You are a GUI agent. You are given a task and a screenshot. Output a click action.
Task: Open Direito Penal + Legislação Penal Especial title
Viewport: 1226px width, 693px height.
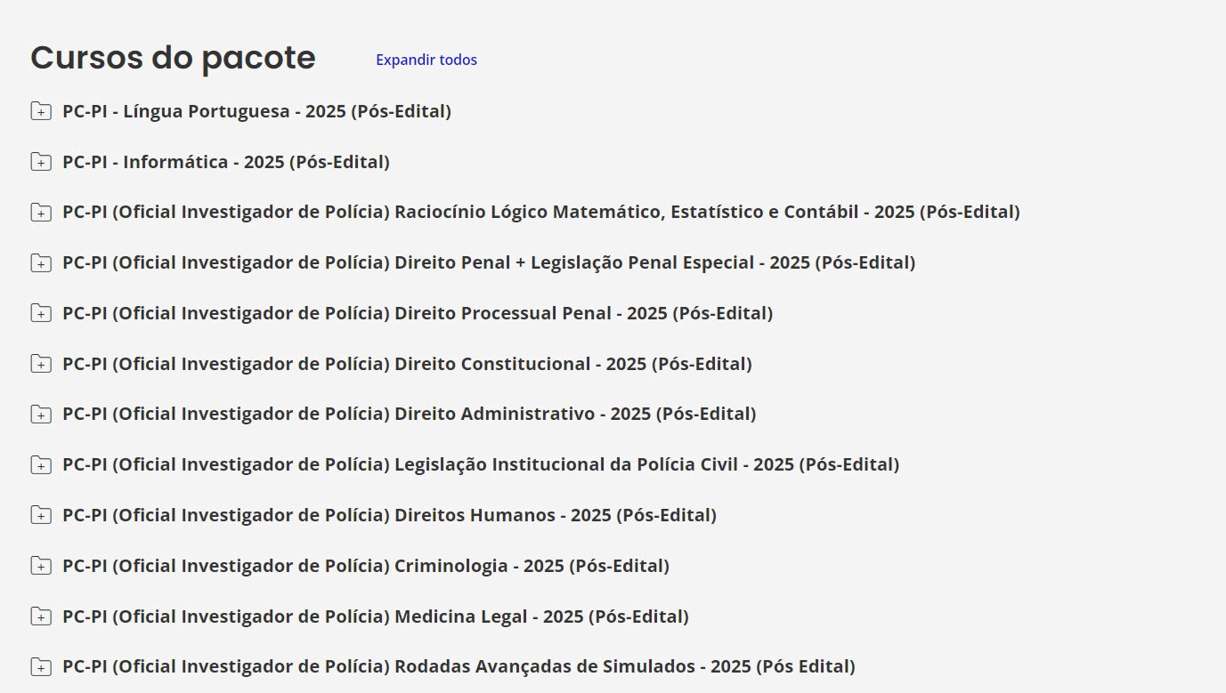click(489, 262)
